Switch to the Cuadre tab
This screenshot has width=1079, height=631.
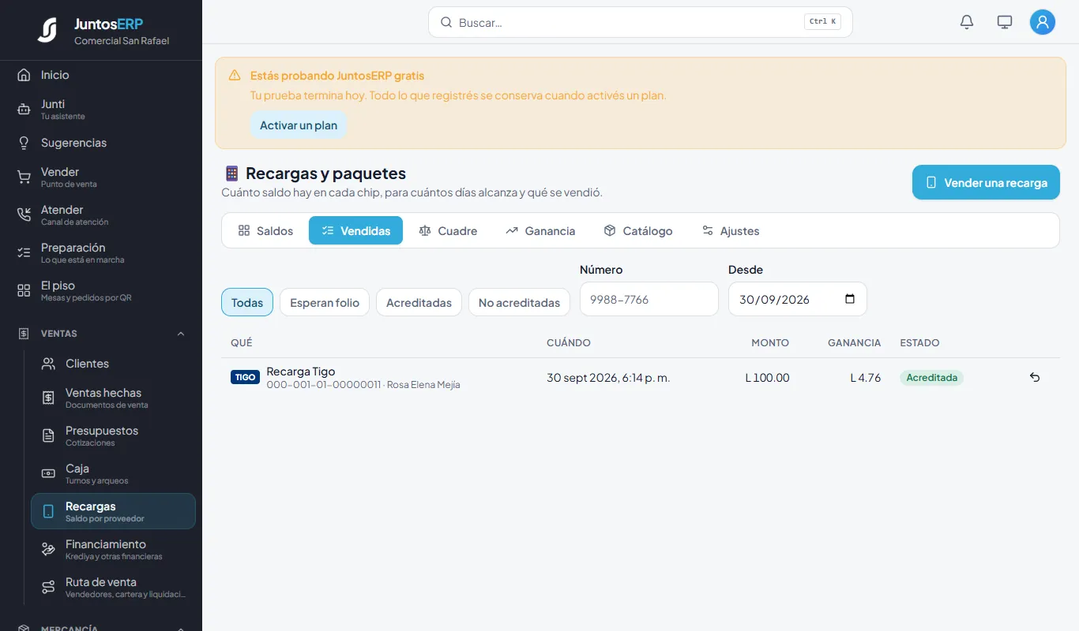point(448,230)
